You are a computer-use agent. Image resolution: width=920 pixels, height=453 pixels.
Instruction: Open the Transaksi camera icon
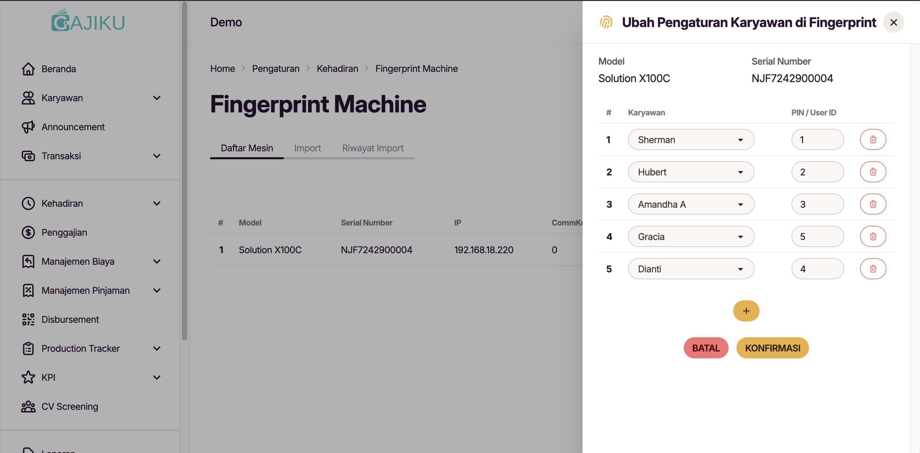[28, 156]
